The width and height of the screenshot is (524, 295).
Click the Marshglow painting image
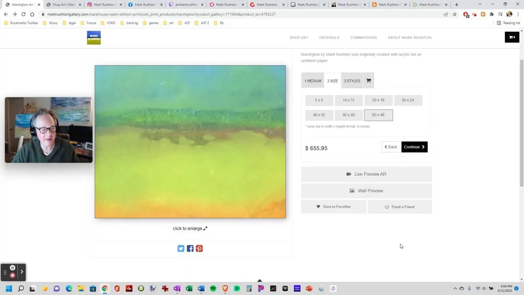pyautogui.click(x=190, y=142)
